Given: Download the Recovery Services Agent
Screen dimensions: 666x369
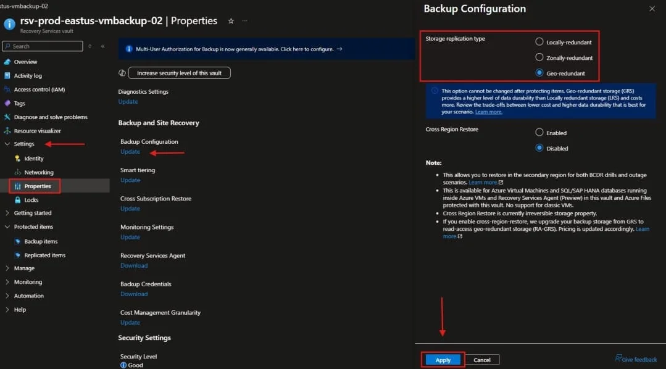Looking at the screenshot, I should 134,266.
